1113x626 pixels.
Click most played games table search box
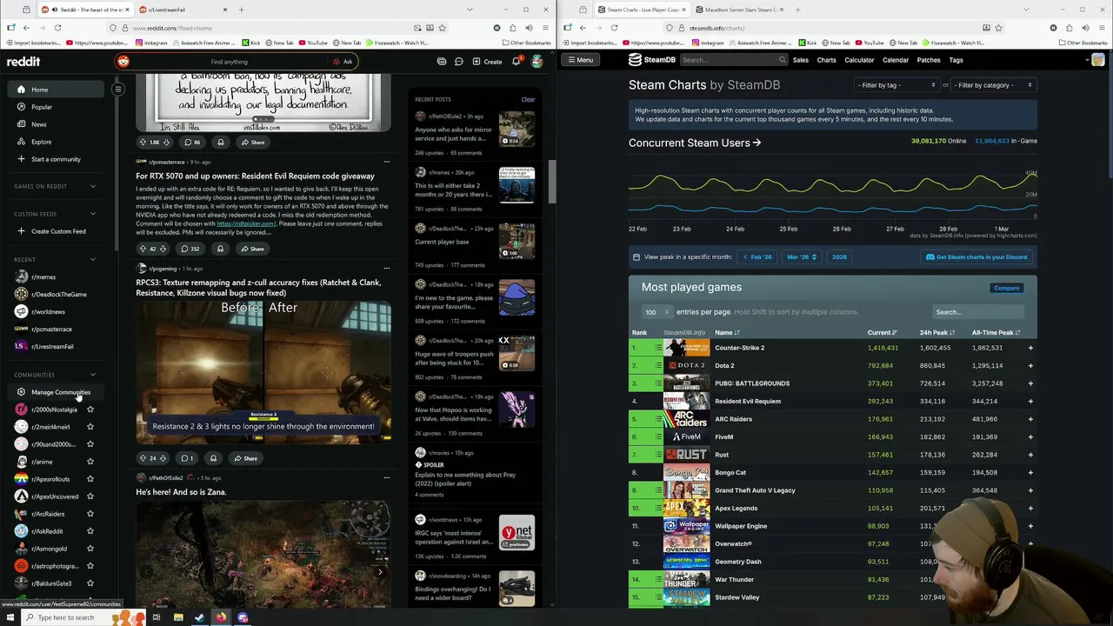tap(976, 312)
